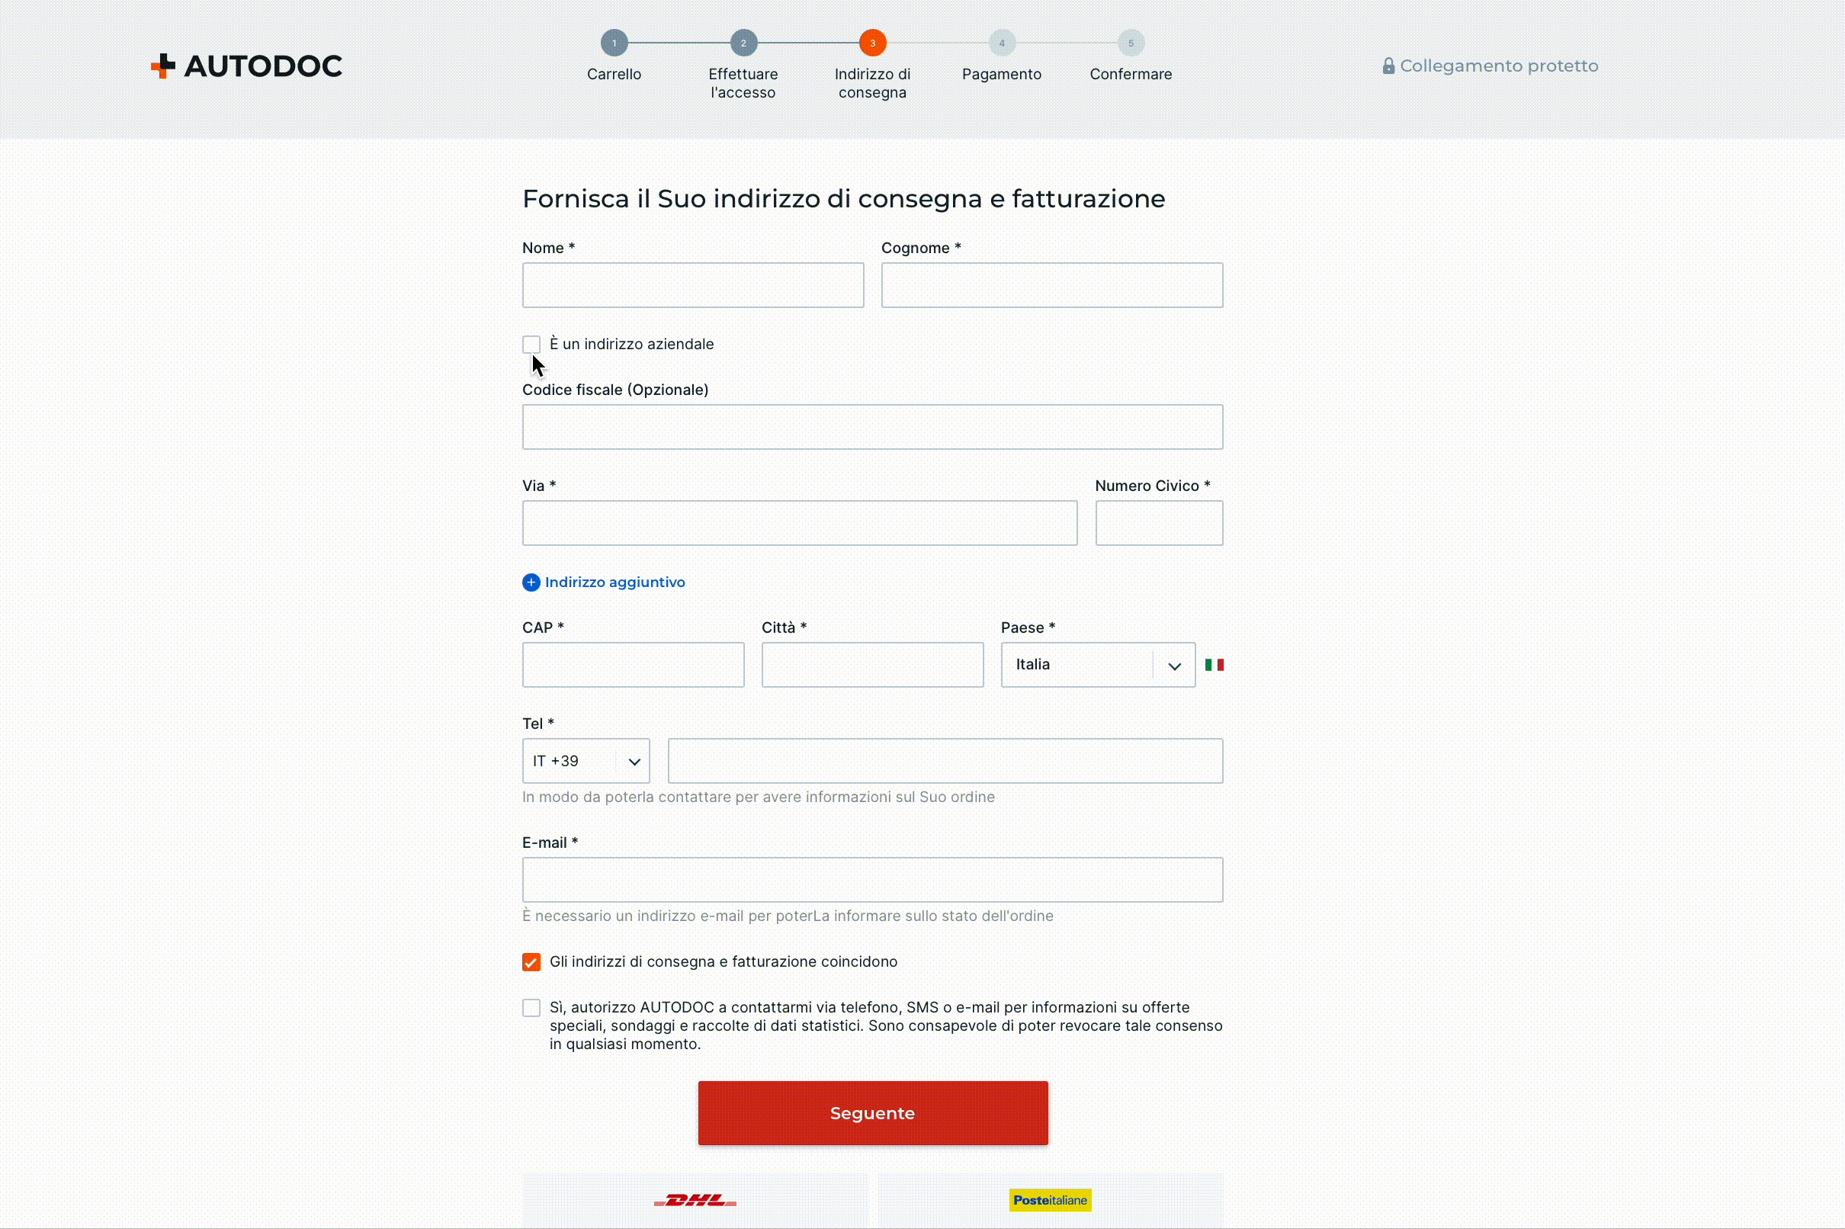1845x1229 pixels.
Task: Click the blue plus icon for additional address
Action: click(531, 582)
